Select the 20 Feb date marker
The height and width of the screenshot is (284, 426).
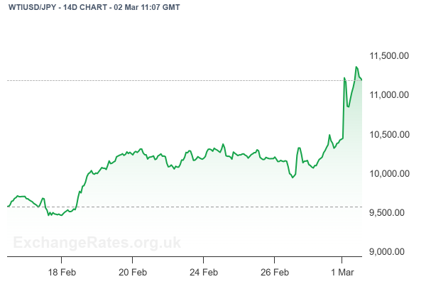pos(133,272)
